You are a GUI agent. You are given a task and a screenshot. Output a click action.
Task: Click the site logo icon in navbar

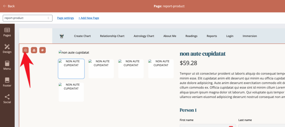pos(62,36)
